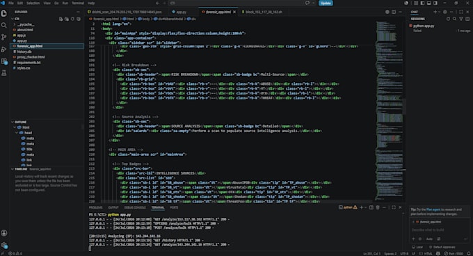Toggle secondary sidebar visibility

coord(435,3)
